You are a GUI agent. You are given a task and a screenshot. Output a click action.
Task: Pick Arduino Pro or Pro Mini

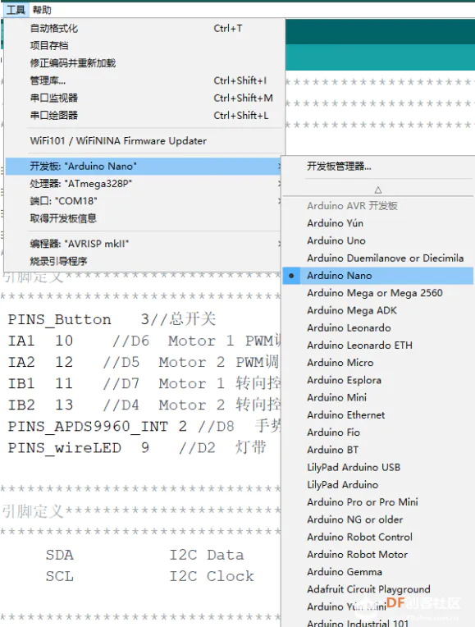click(378, 501)
